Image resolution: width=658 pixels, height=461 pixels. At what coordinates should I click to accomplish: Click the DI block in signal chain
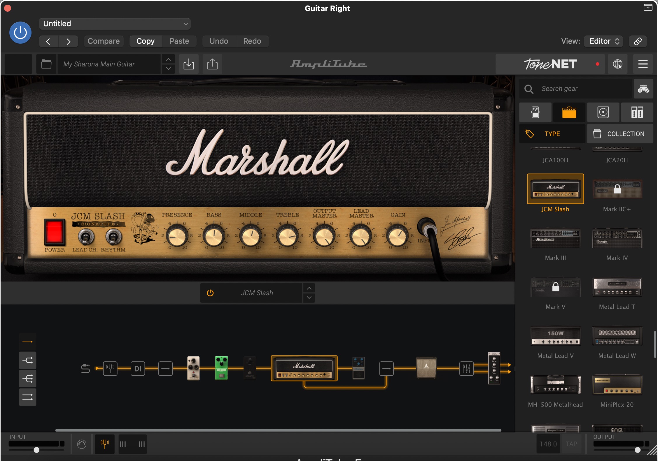[x=138, y=369]
